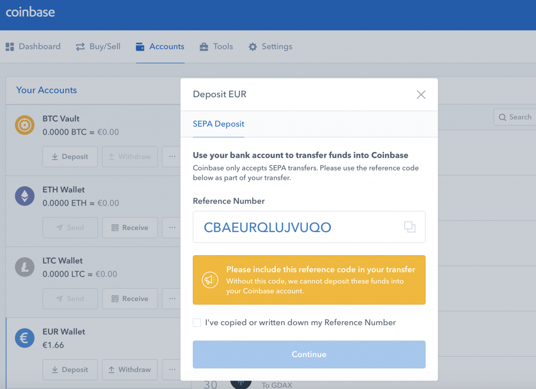The height and width of the screenshot is (389, 536).
Task: Click Send under LTC Wallet
Action: [70, 299]
